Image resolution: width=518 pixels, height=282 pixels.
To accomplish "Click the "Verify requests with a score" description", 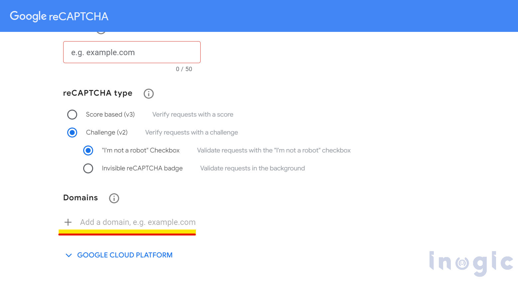I will [193, 115].
